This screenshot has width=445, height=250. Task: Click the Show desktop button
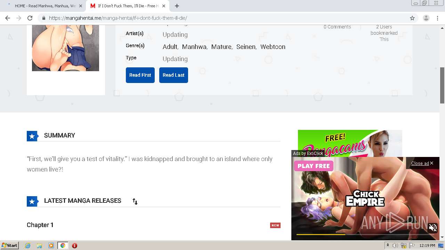(x=441, y=245)
